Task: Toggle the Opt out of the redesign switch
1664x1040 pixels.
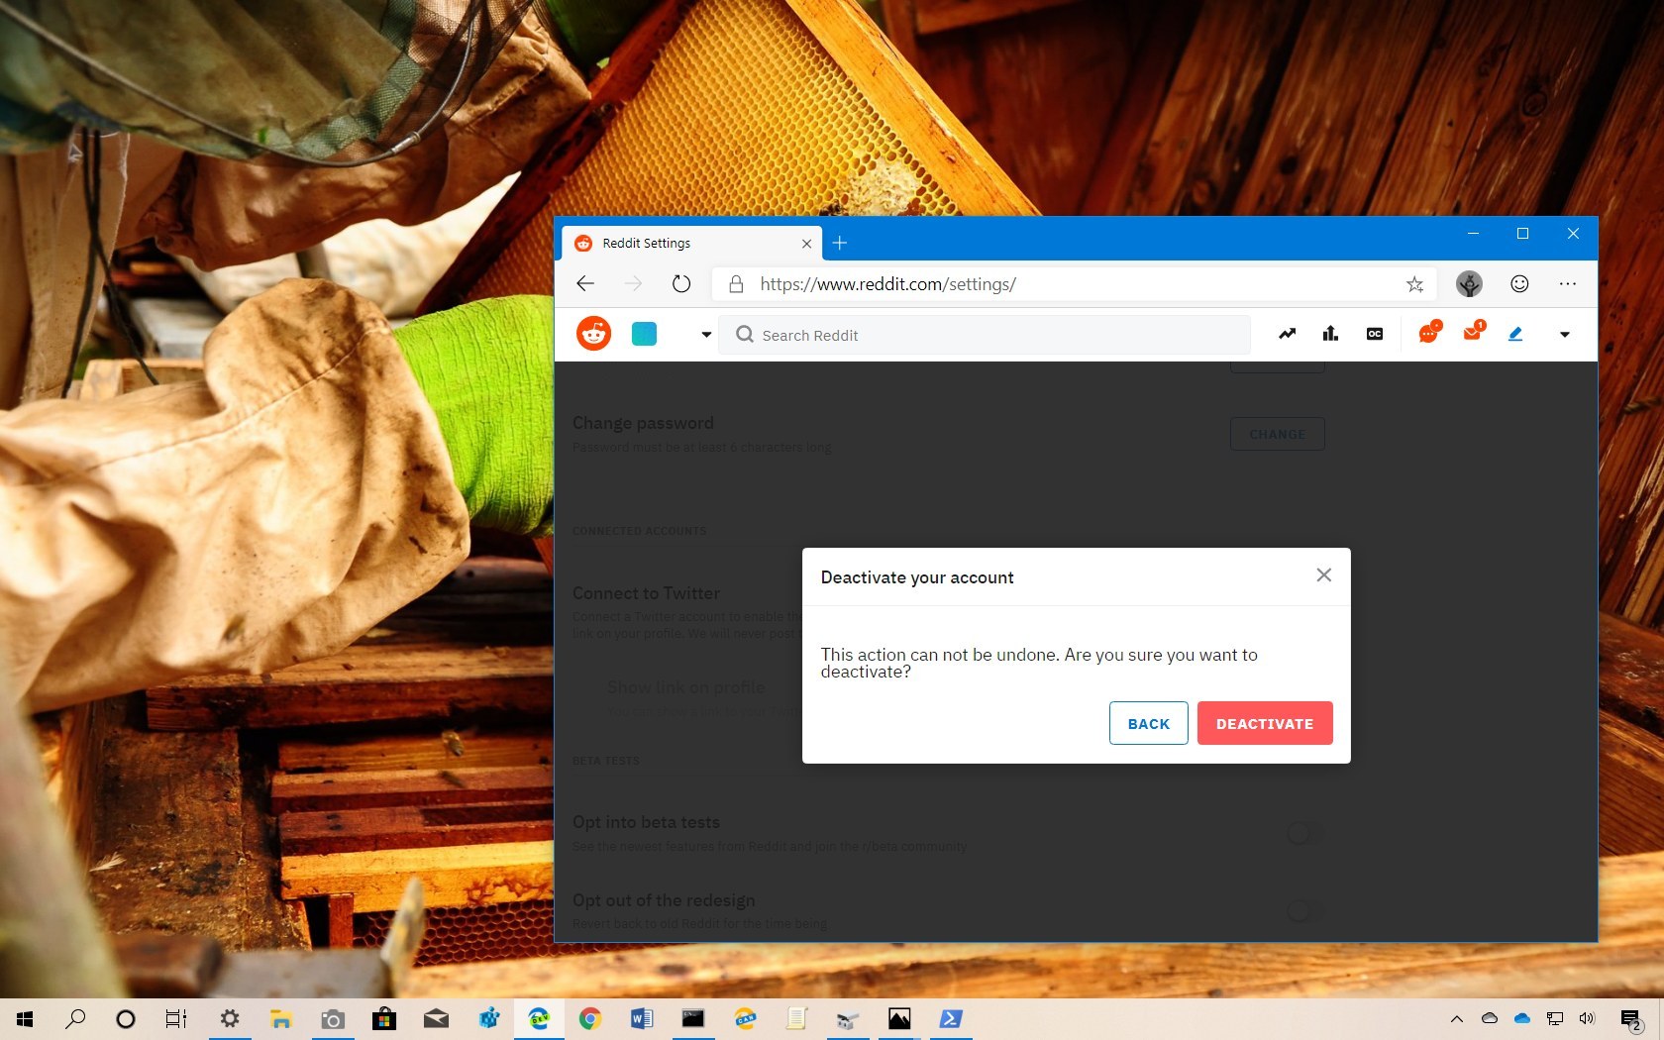Action: click(x=1303, y=910)
